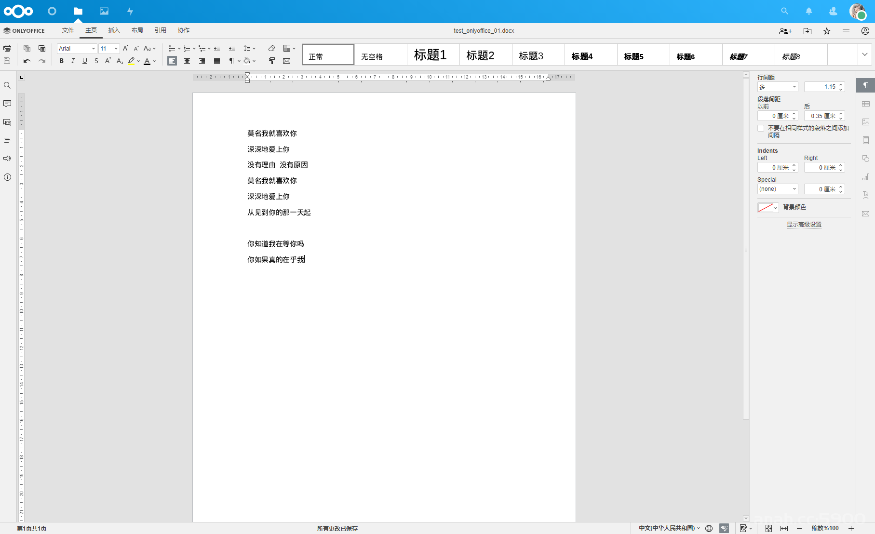Increase font size with the A-up icon

click(125, 48)
